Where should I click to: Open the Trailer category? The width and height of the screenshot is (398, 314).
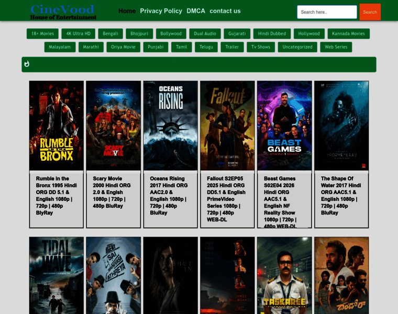232,47
